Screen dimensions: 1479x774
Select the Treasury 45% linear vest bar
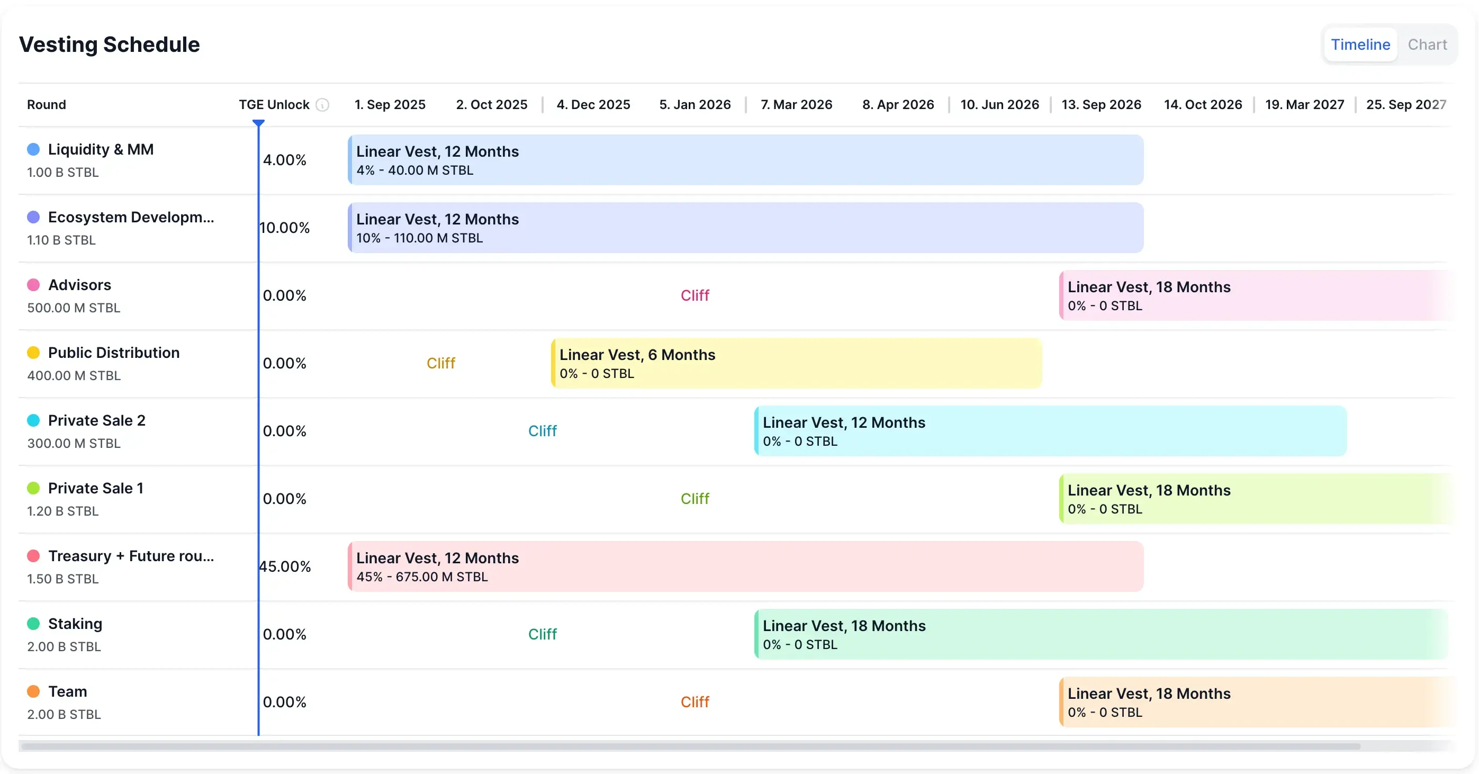point(745,566)
